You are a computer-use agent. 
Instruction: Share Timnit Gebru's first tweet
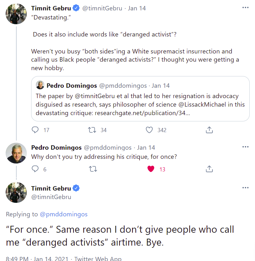point(209,130)
